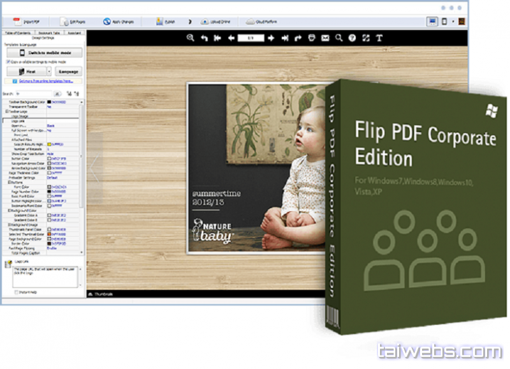The image size is (510, 369).
Task: Enable the Instant Help checkbox
Action: coord(16,291)
